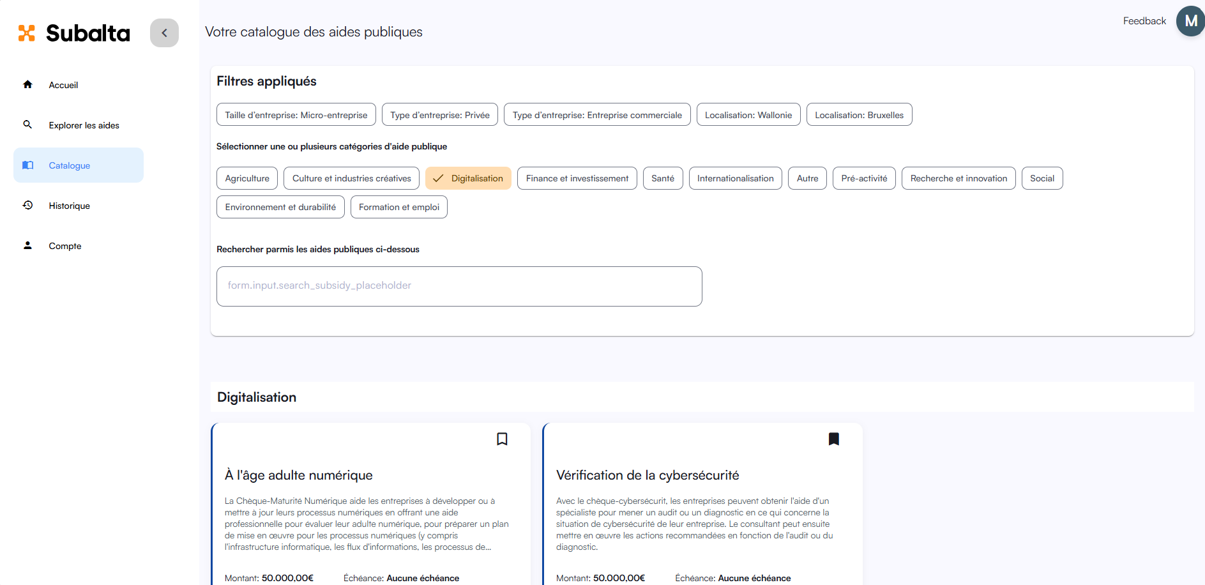Open the Vérification de la cybersécurité card title

tap(647, 475)
